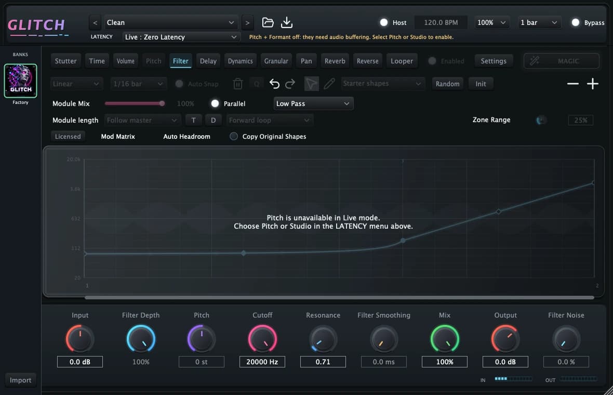Click the Resonance knob
This screenshot has width=613, height=395.
click(x=323, y=339)
